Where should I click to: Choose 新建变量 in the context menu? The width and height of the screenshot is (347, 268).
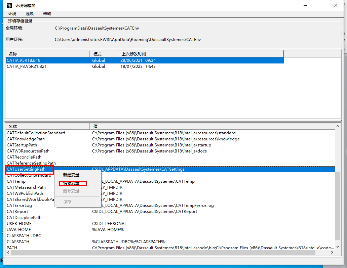click(x=71, y=175)
